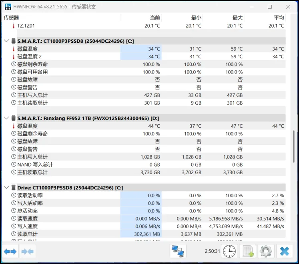
Task: Click the 平均 column header
Action: pos(279,18)
